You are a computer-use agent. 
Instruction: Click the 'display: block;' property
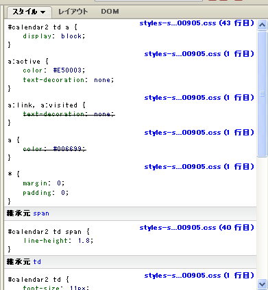click(x=54, y=36)
